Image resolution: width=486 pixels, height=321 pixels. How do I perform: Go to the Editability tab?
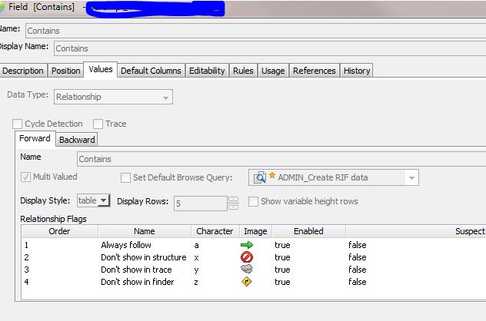pyautogui.click(x=207, y=71)
